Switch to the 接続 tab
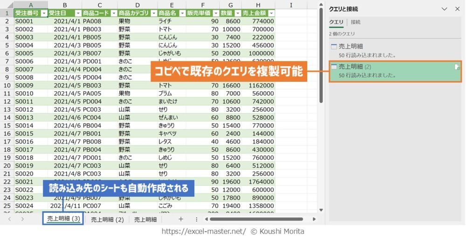The image size is (466, 236). 356,22
